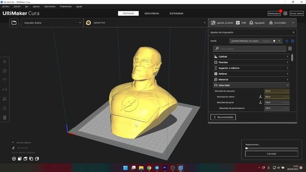Image resolution: width=306 pixels, height=172 pixels.
Task: Open the settings visibility hamburger menu
Action: [x=290, y=48]
